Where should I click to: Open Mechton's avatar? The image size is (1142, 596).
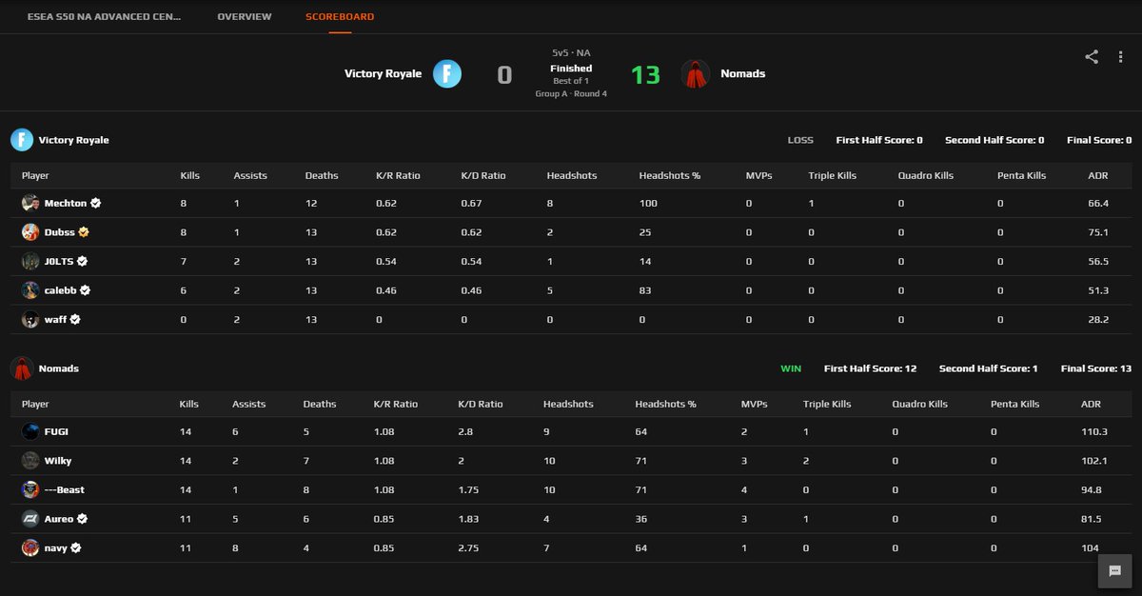coord(30,203)
